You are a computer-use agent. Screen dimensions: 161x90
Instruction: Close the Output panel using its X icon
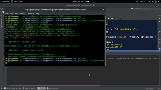[x=157, y=51]
